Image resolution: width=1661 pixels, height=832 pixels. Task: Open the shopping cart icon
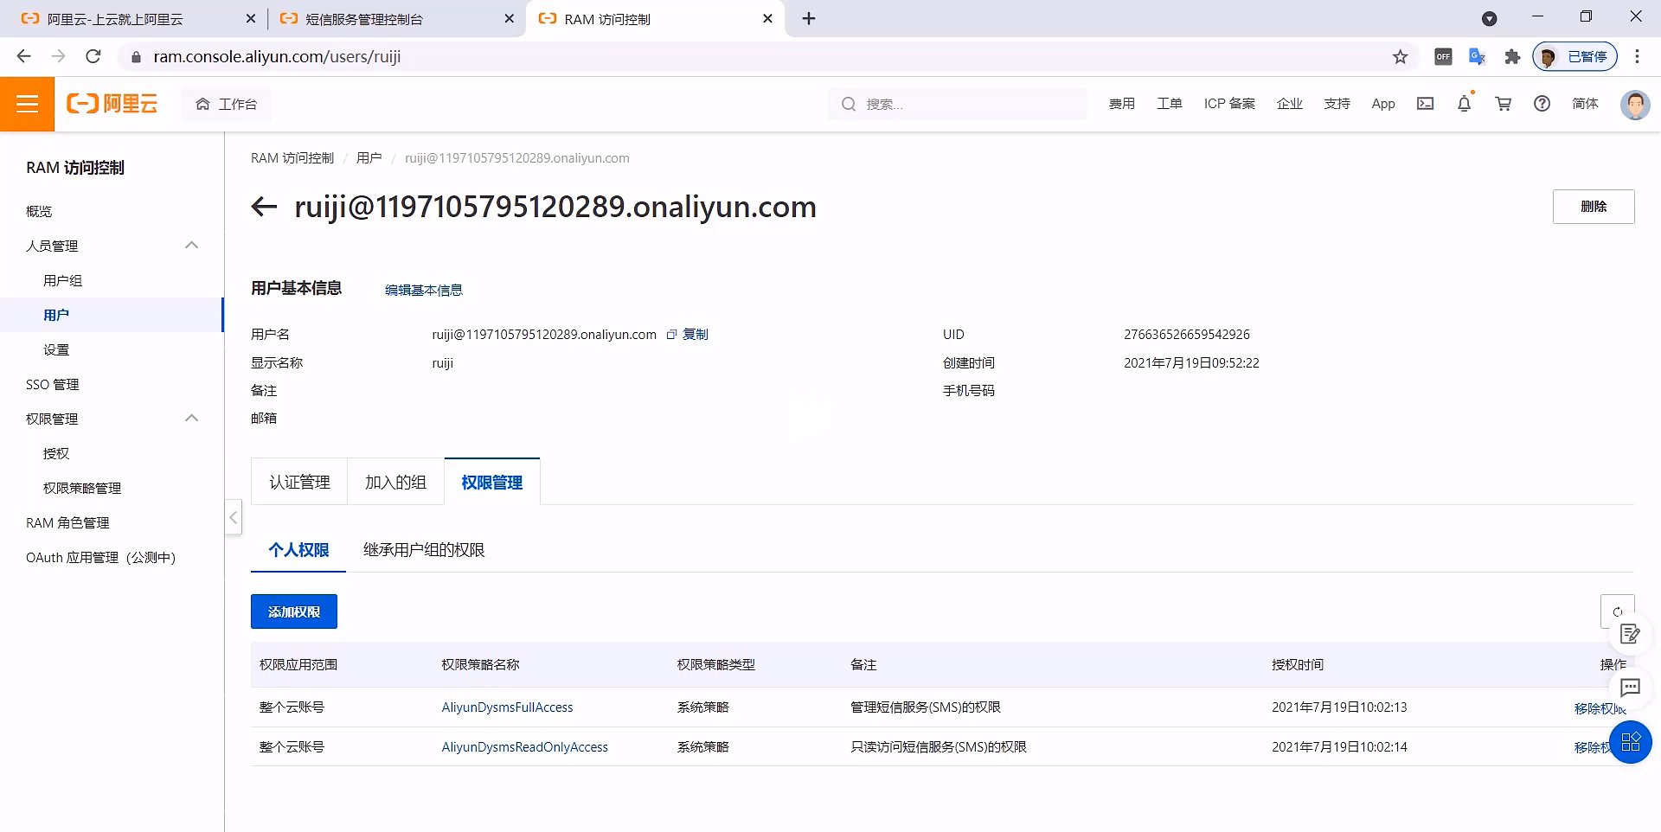click(x=1504, y=104)
